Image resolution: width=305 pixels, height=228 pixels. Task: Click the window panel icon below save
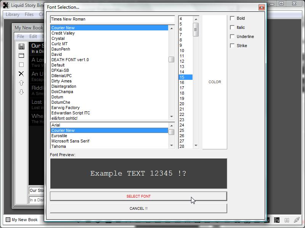pos(21,55)
